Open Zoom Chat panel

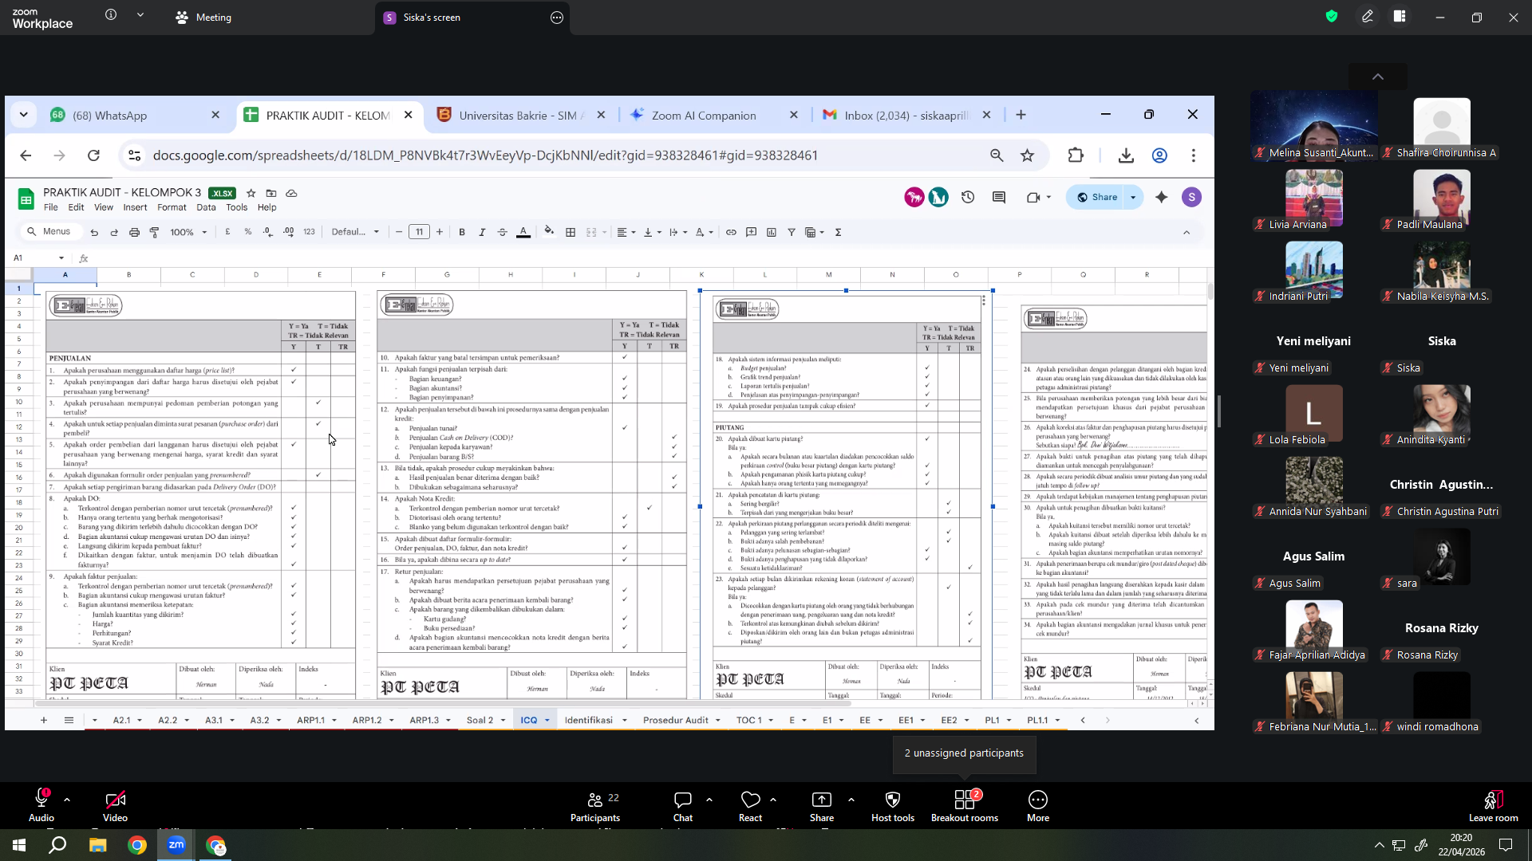(683, 805)
